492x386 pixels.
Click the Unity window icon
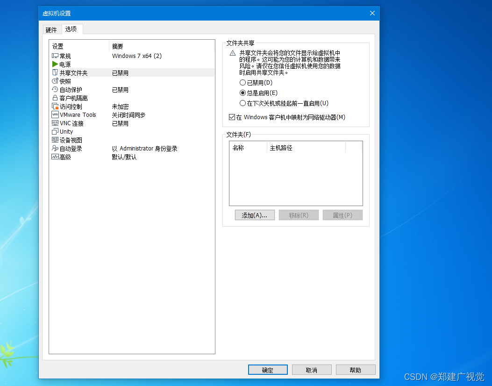coord(55,131)
